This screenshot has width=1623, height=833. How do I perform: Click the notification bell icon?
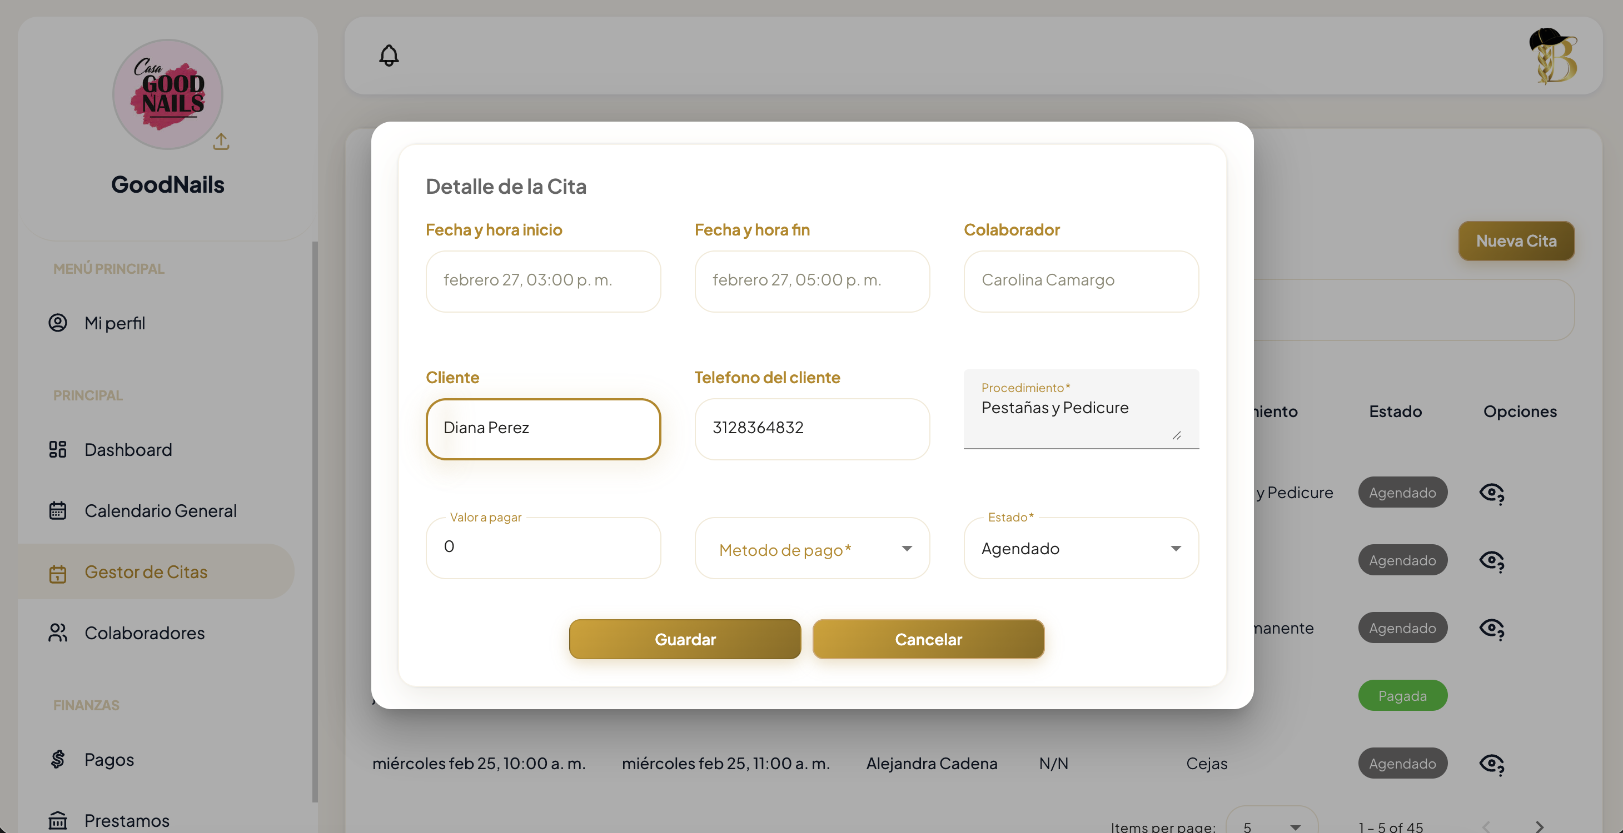pyautogui.click(x=389, y=56)
